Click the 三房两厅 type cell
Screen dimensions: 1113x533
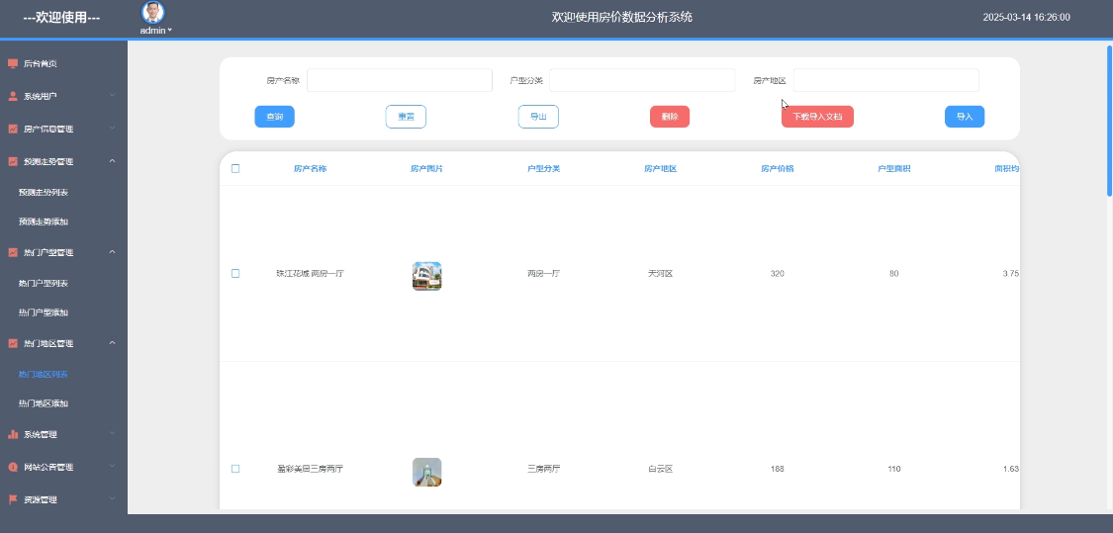pos(544,469)
